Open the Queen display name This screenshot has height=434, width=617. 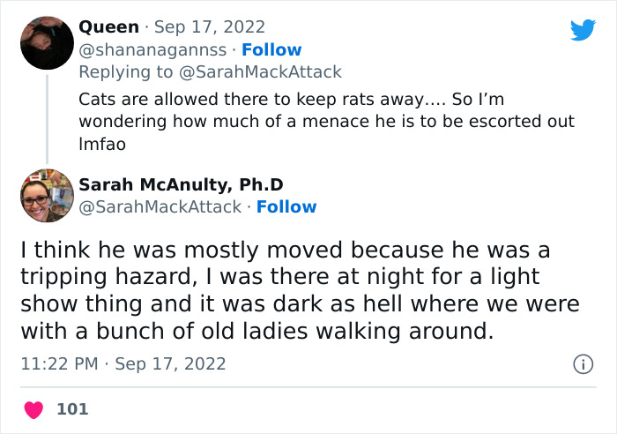click(108, 27)
